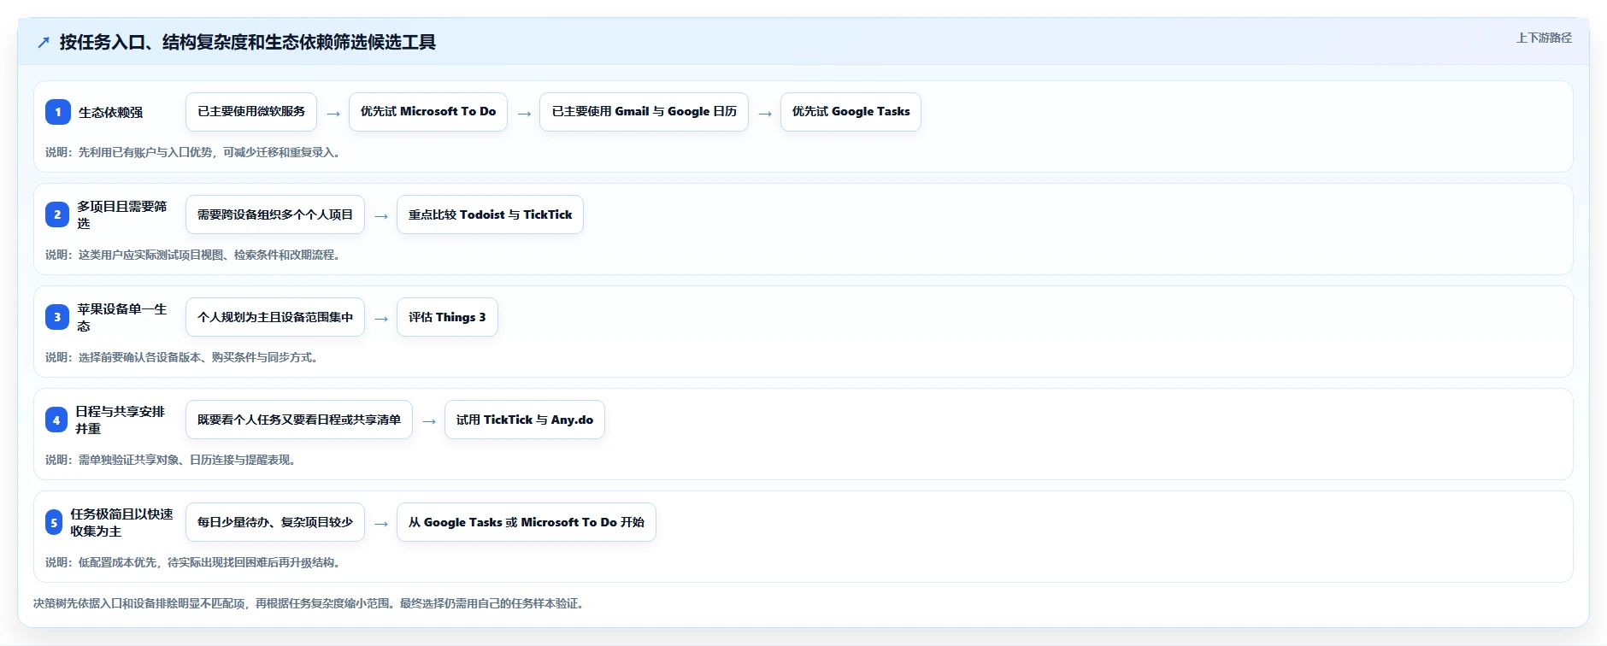Click the 苹果设备单一生态 row label
This screenshot has height=646, width=1607.
122,317
